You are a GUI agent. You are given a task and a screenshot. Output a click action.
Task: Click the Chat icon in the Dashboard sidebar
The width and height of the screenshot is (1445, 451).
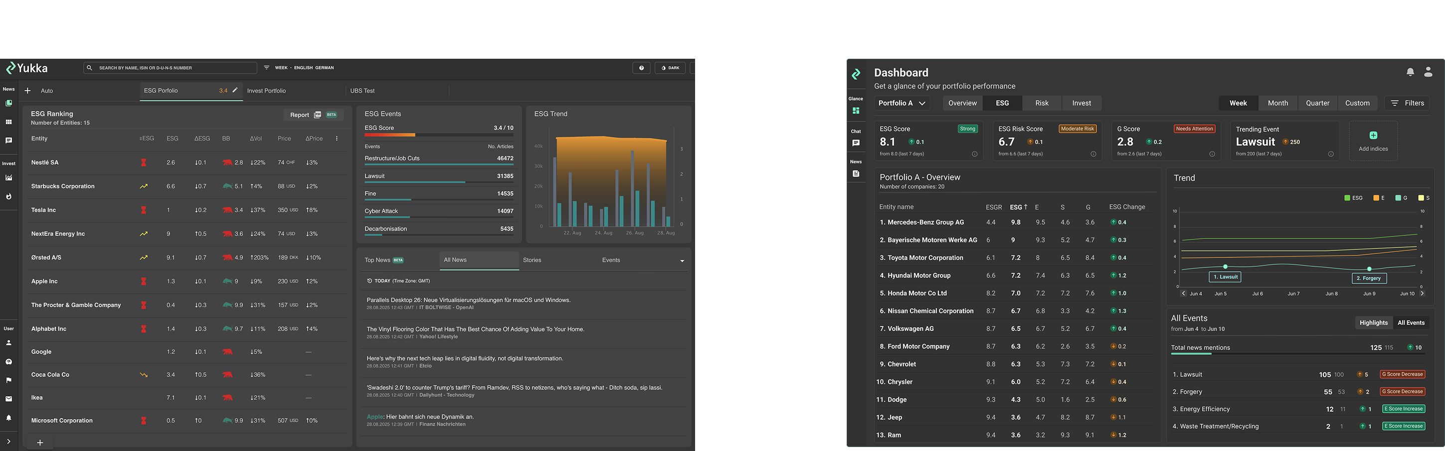pyautogui.click(x=856, y=143)
